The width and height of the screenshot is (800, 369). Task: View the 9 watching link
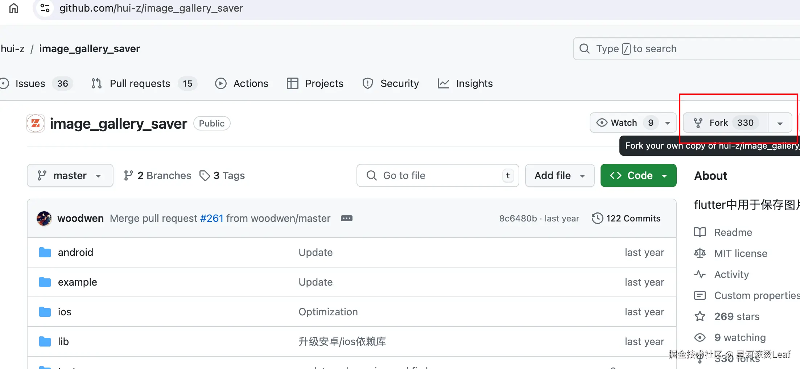pyautogui.click(x=740, y=337)
